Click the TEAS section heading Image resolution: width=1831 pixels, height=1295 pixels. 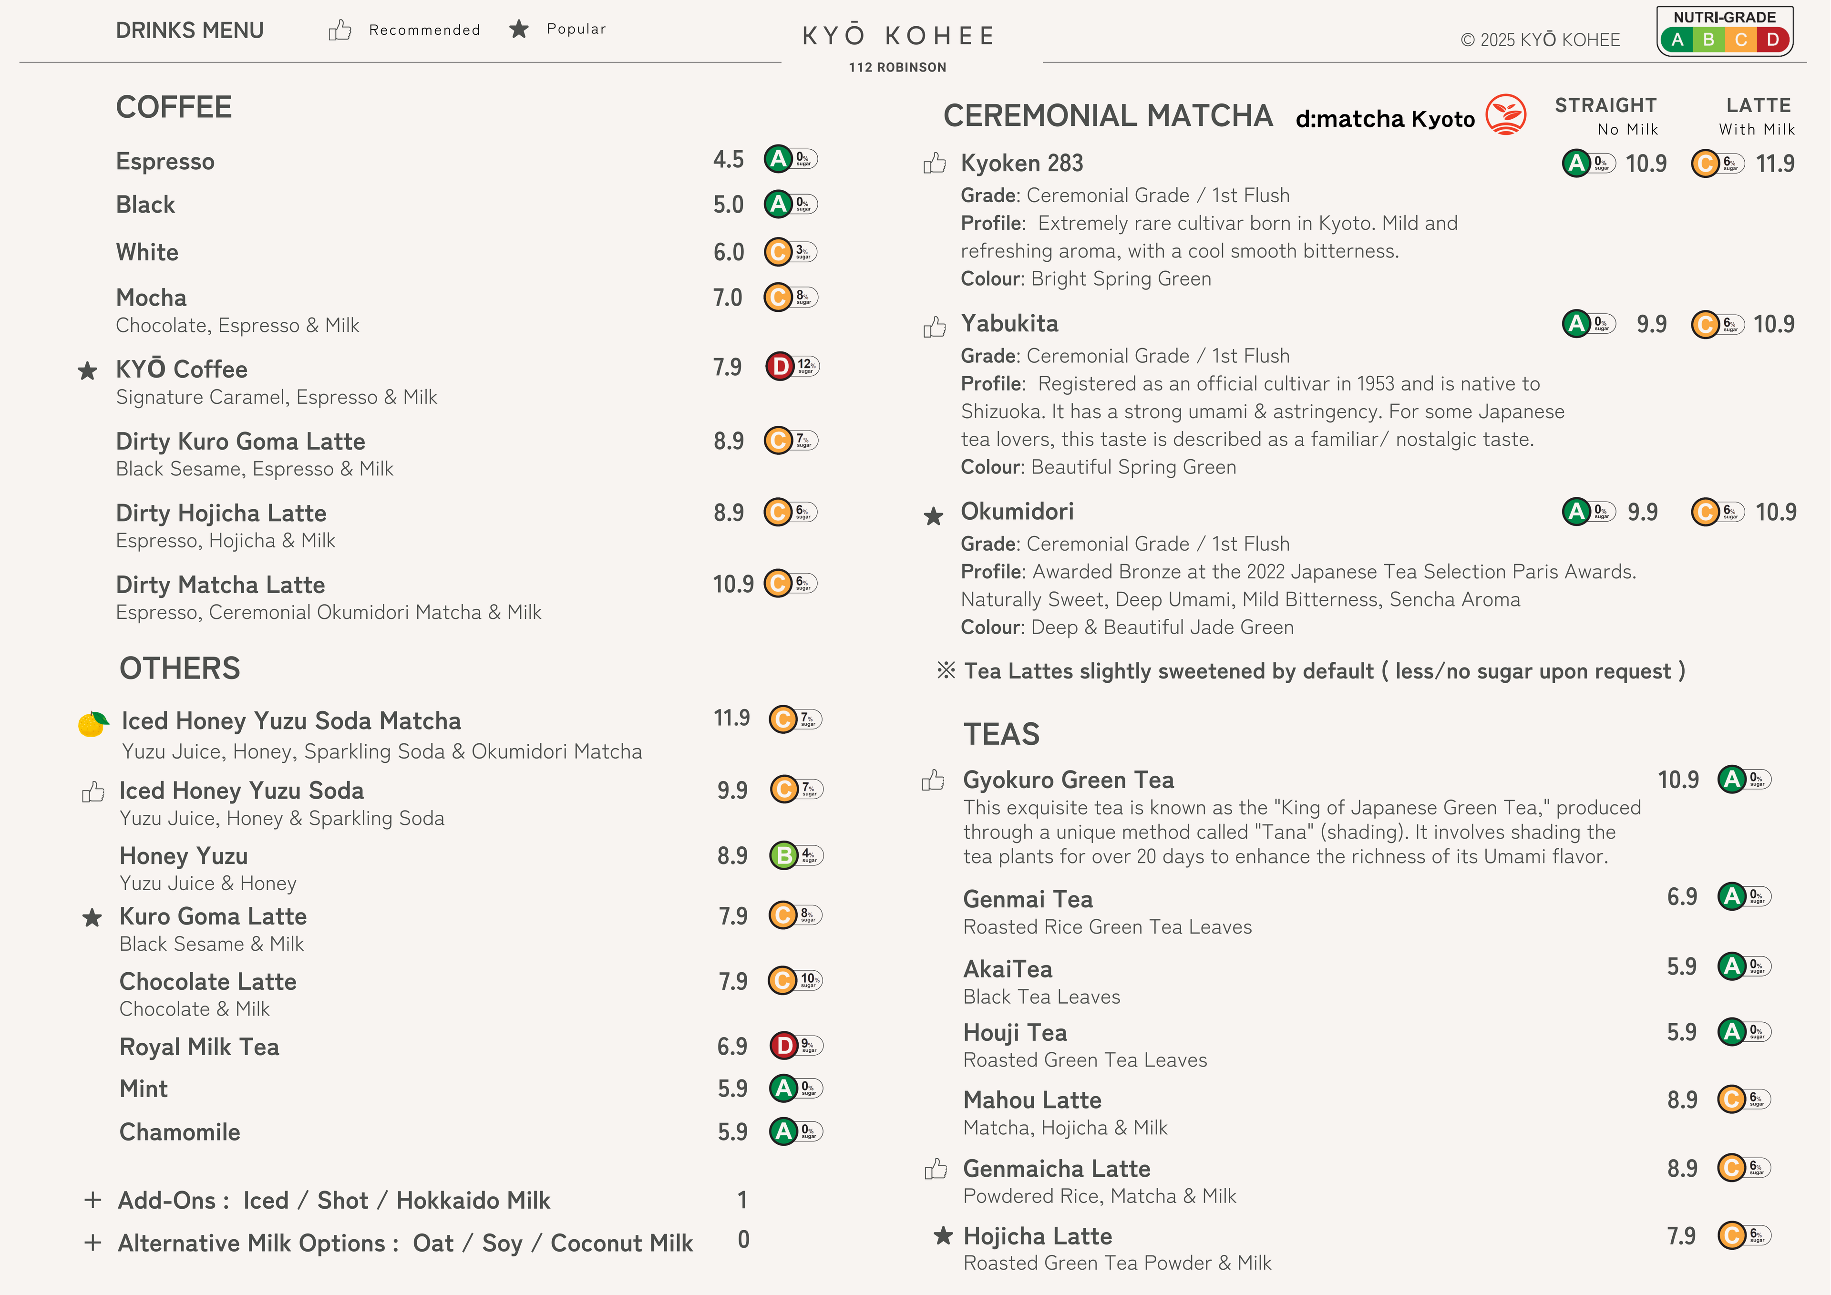1001,734
